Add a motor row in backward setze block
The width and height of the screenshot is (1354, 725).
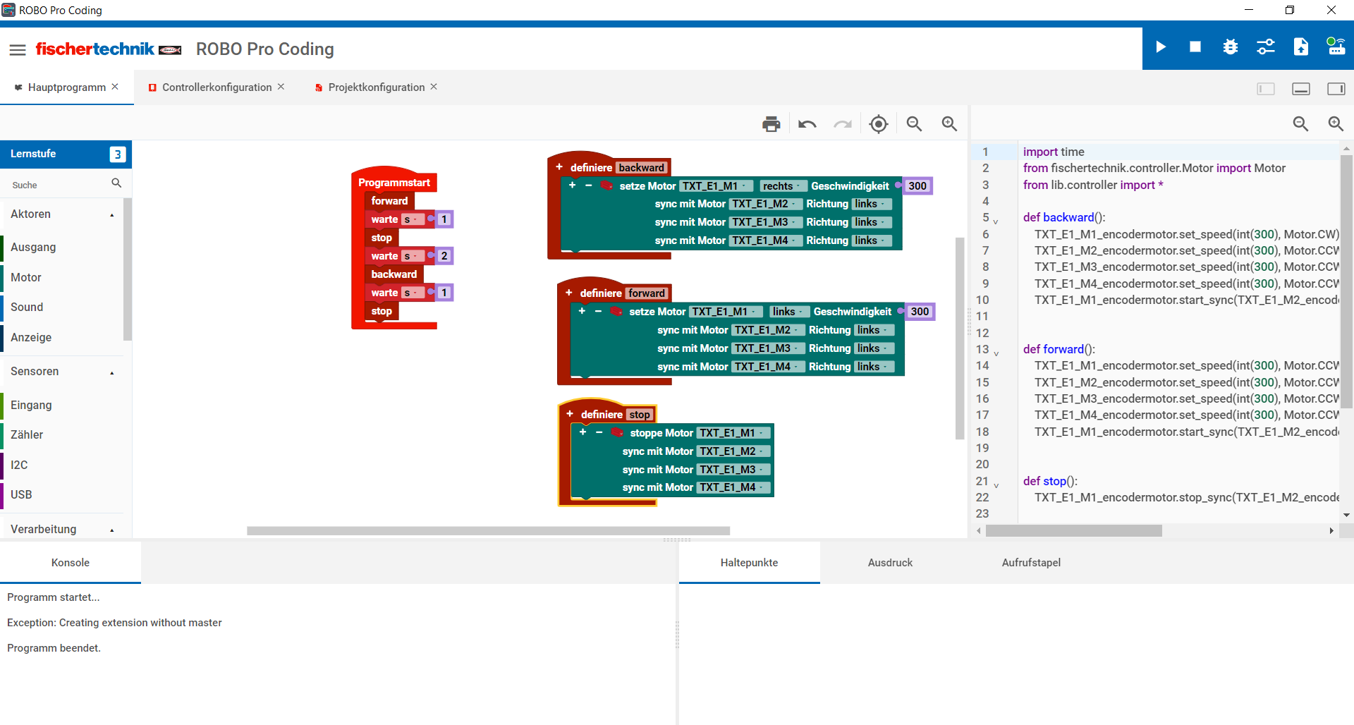572,185
